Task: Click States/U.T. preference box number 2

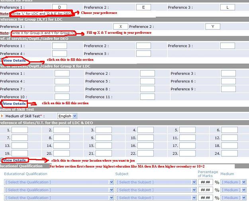Action: tap(61, 130)
